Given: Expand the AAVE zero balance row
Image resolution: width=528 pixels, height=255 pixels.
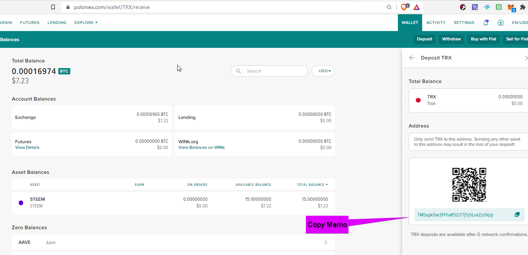Looking at the screenshot, I should click(x=174, y=242).
